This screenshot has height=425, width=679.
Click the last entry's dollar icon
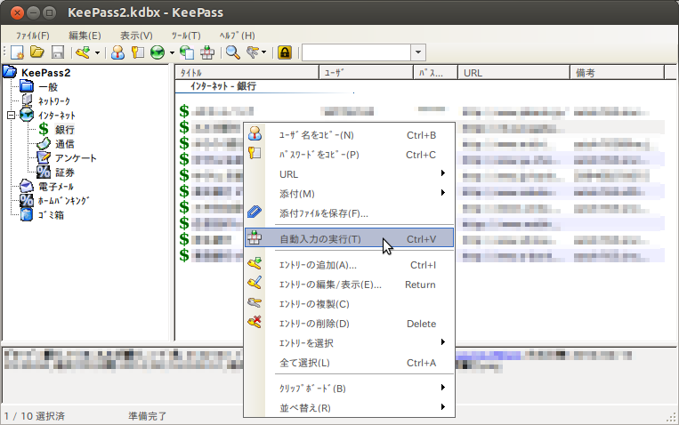(184, 255)
